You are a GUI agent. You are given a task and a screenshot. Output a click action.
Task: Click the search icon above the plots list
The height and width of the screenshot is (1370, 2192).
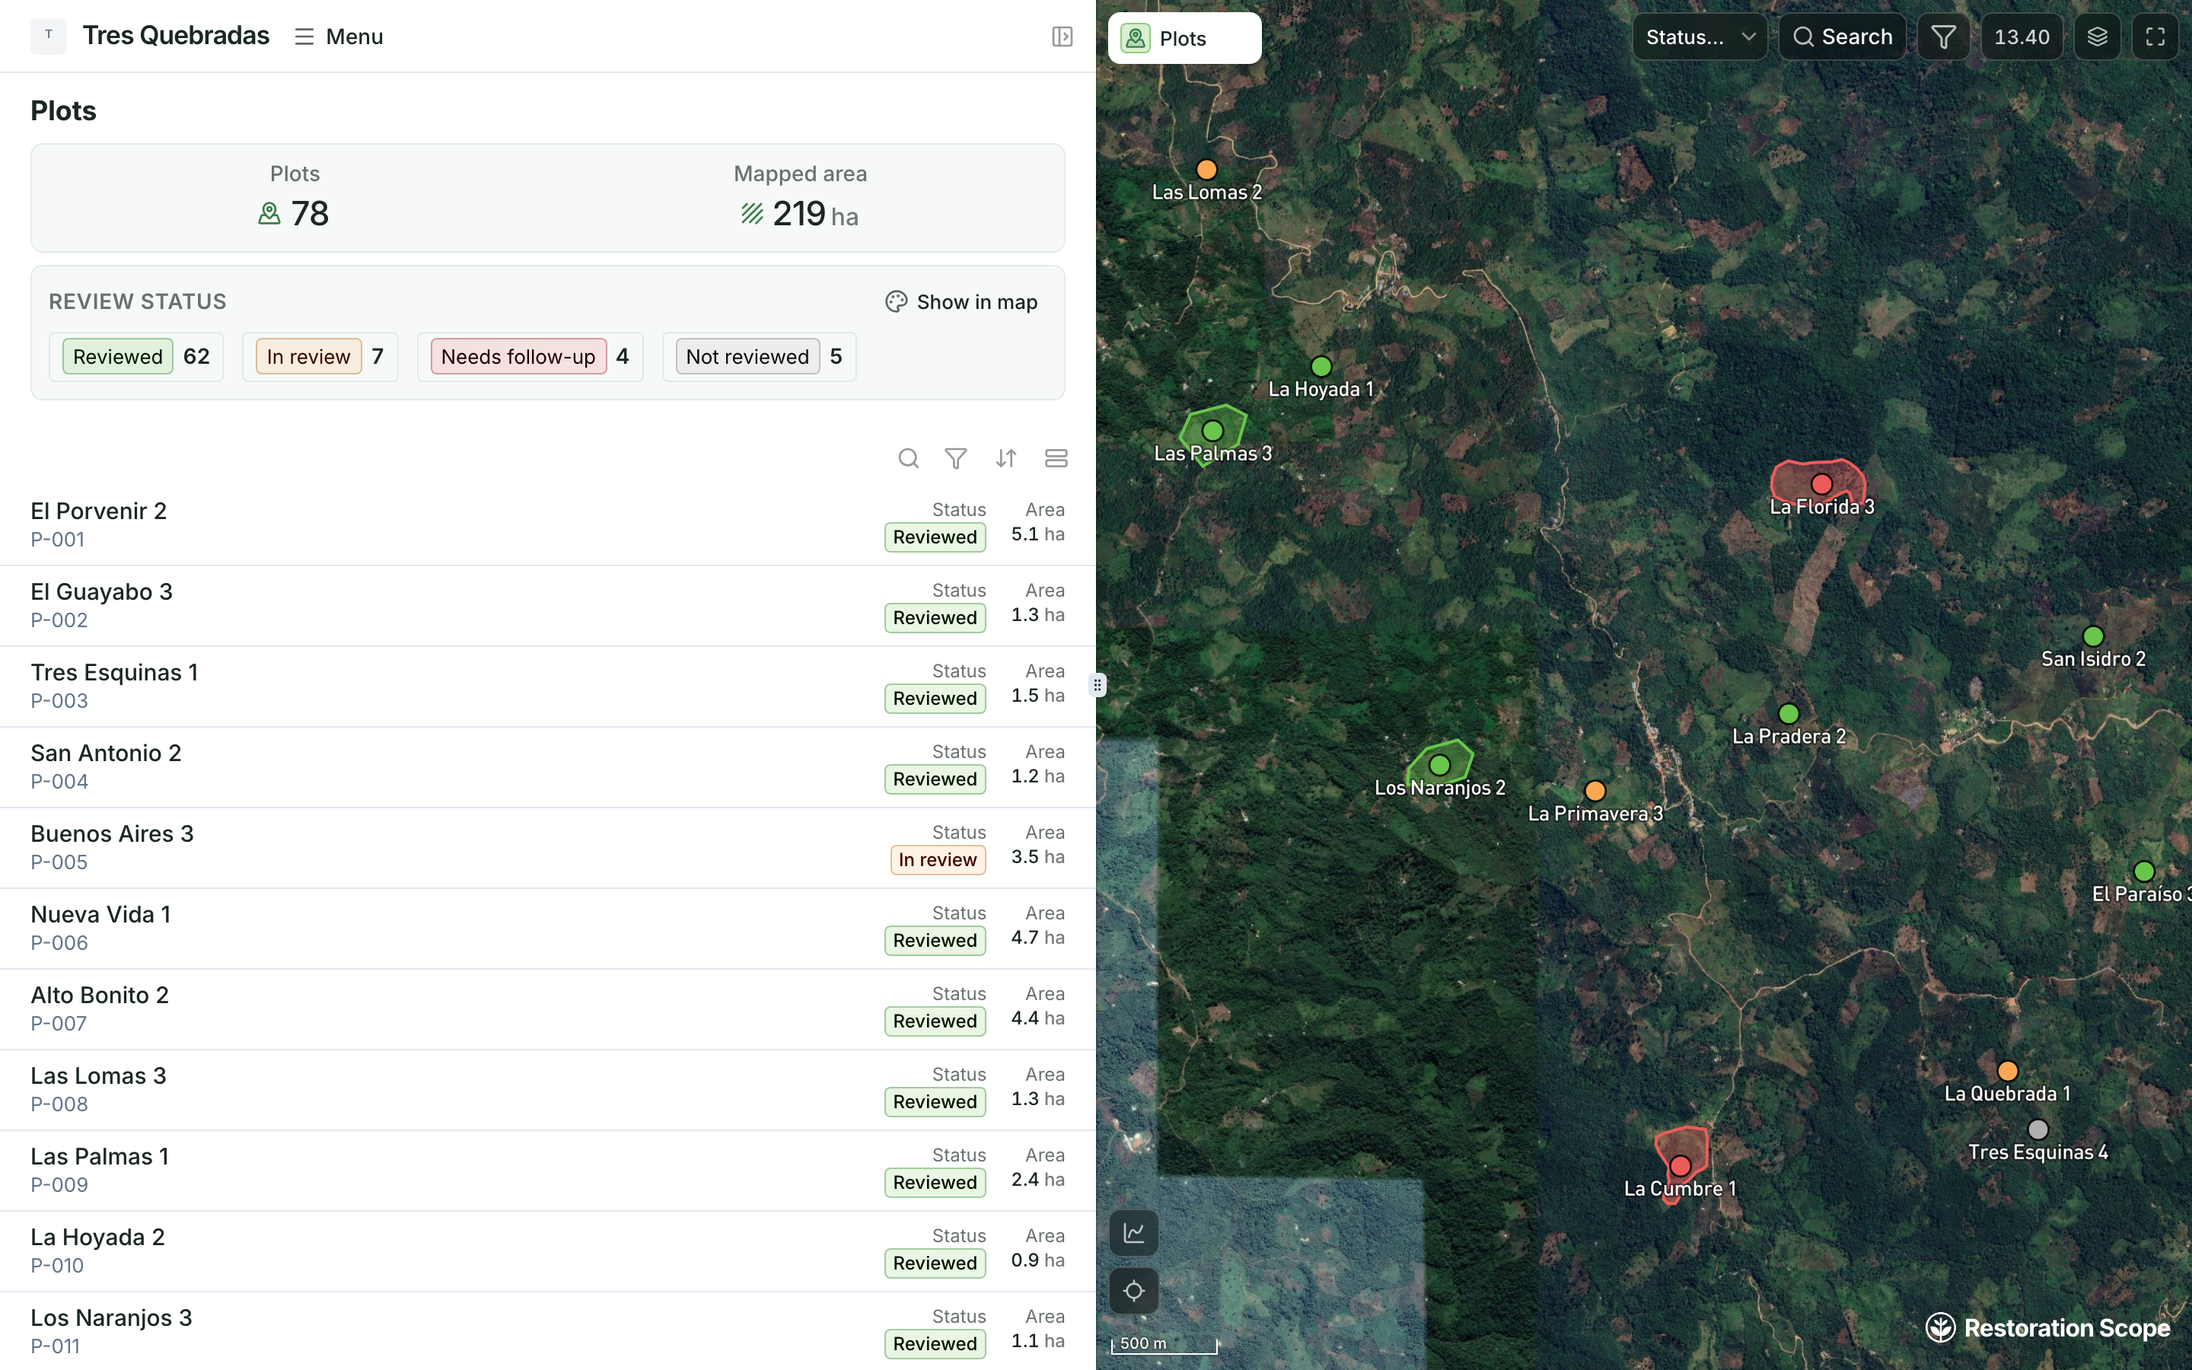coord(909,458)
